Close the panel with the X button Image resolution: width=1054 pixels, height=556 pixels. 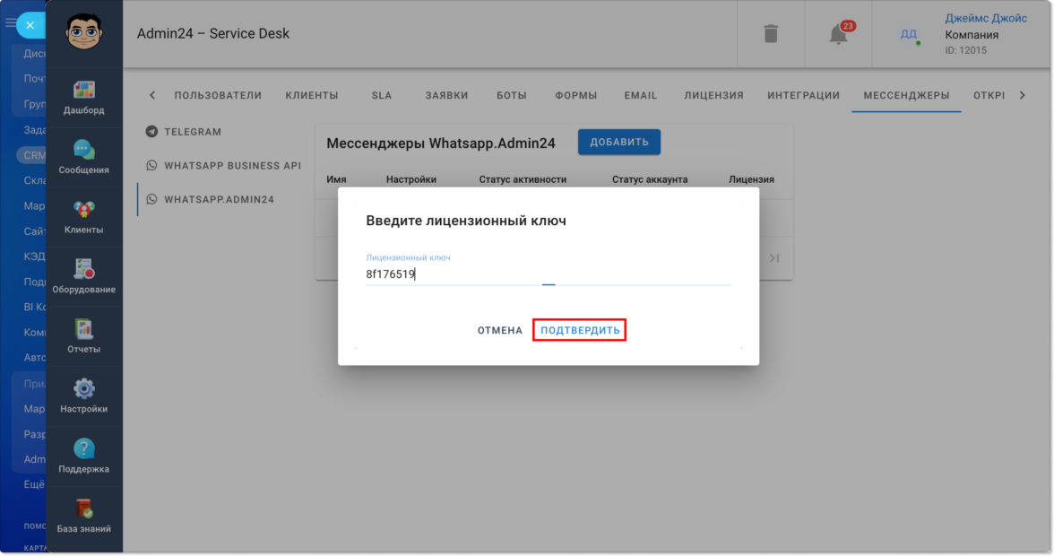pyautogui.click(x=30, y=25)
